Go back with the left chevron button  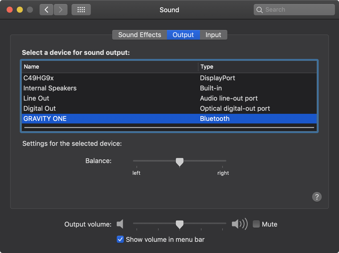46,10
